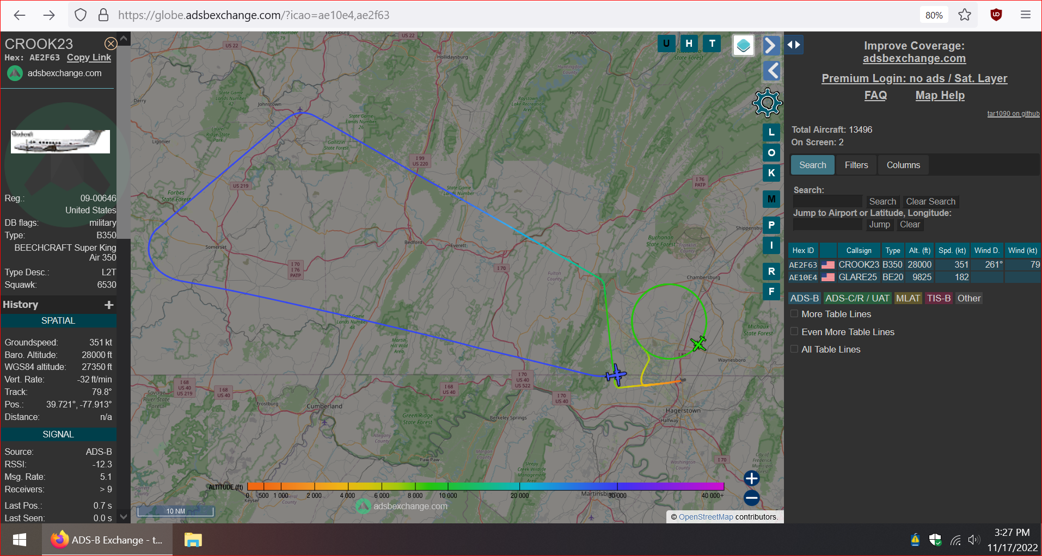Click the browser forward arrow
This screenshot has width=1042, height=556.
coord(49,15)
